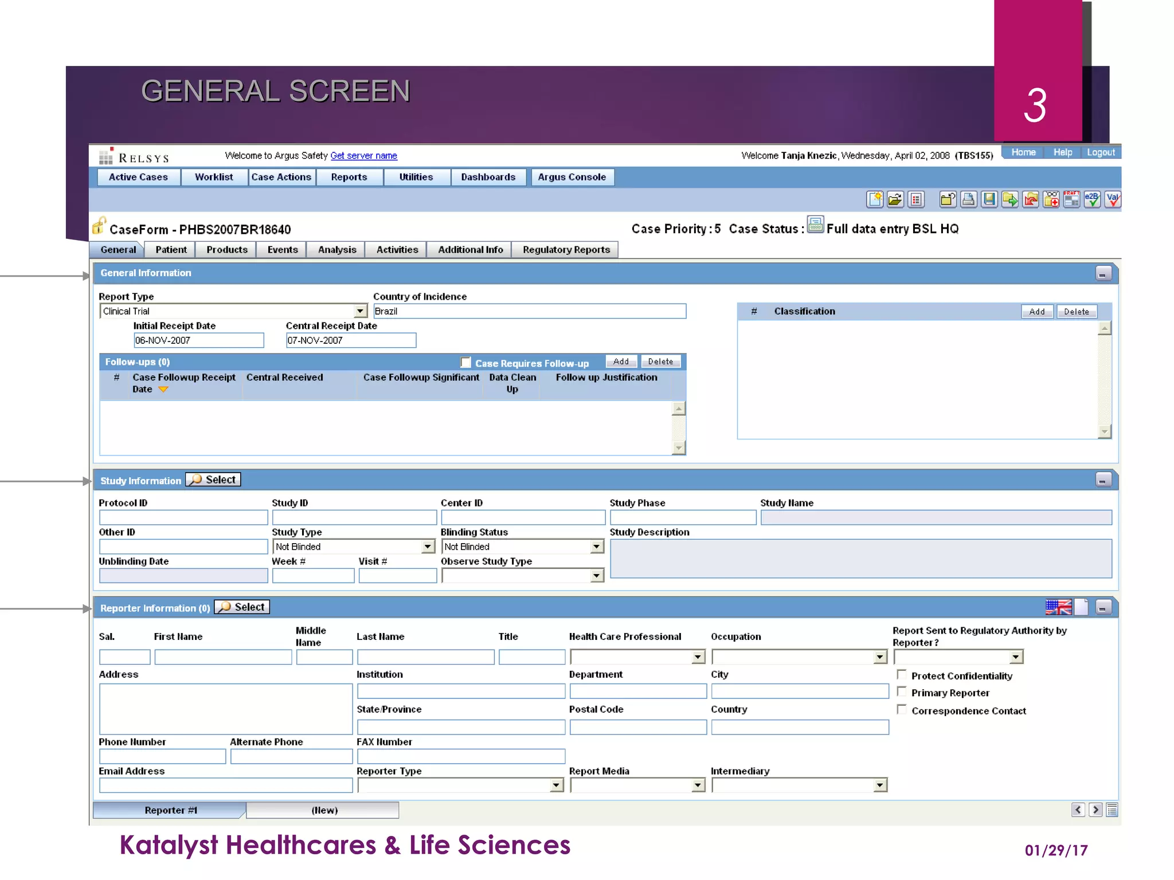Click the Print case icon
Screen dimensions: 1174x880
tap(969, 199)
